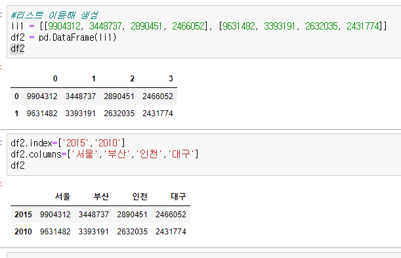Click cell 2632035 in the 2010 row
This screenshot has width=401, height=258.
tap(132, 231)
